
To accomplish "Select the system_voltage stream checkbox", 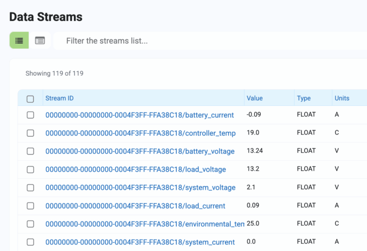I will click(x=30, y=187).
